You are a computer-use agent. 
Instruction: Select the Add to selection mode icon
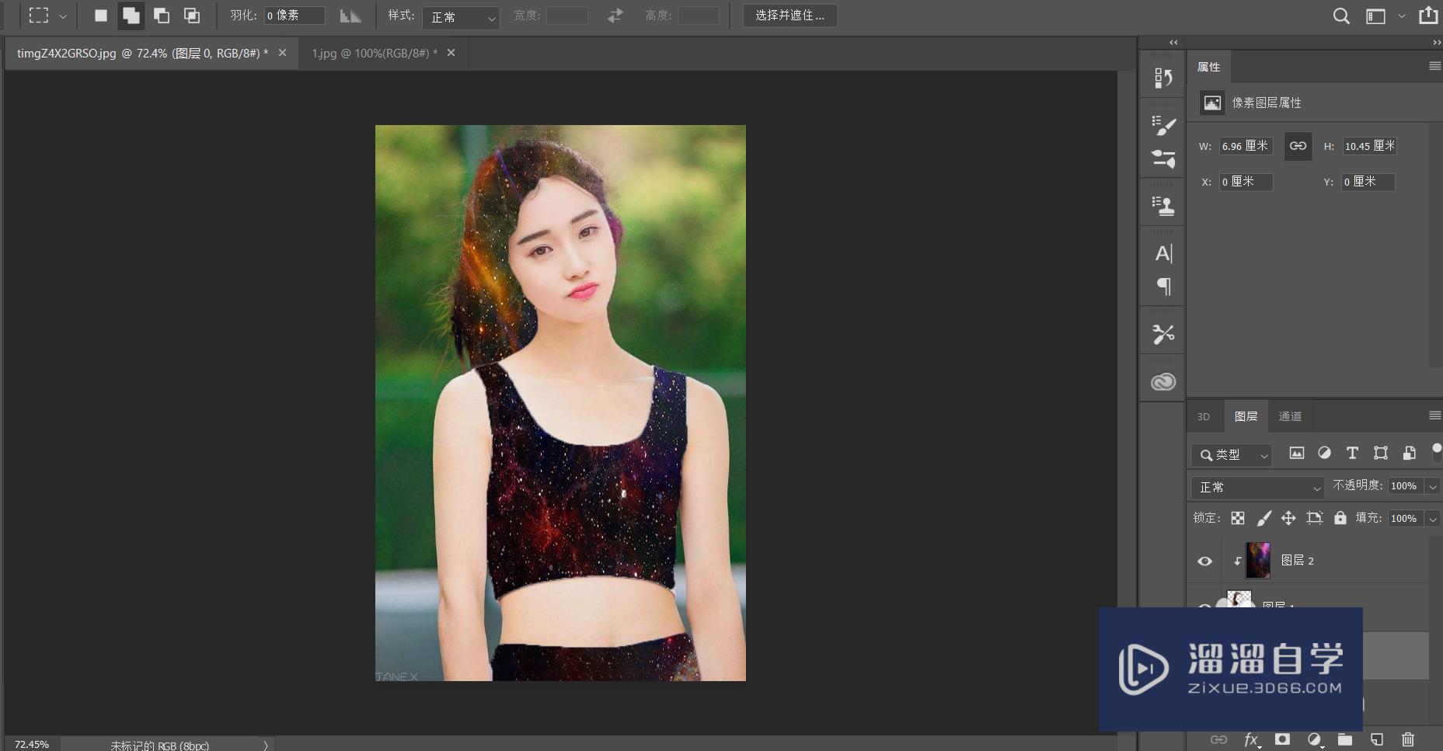tap(131, 16)
